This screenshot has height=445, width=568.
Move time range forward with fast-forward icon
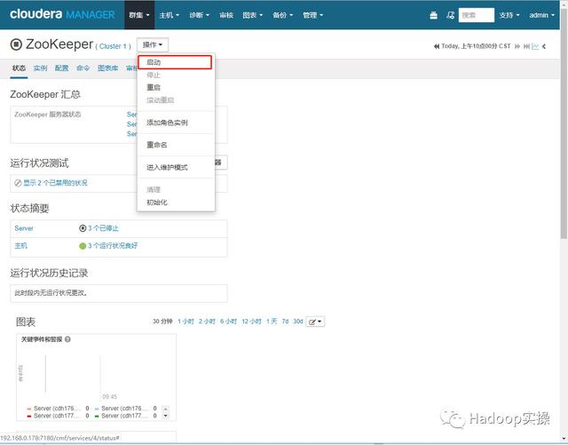coord(517,46)
